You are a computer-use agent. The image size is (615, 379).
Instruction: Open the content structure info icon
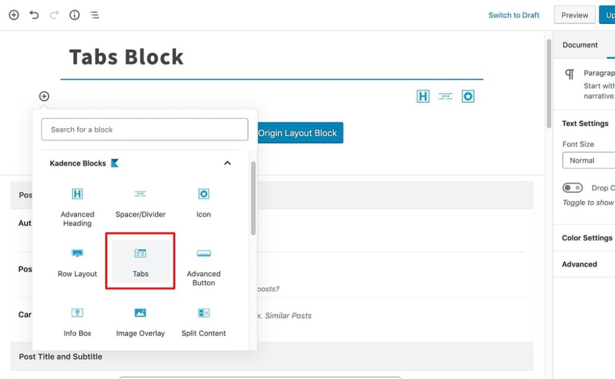coord(74,15)
